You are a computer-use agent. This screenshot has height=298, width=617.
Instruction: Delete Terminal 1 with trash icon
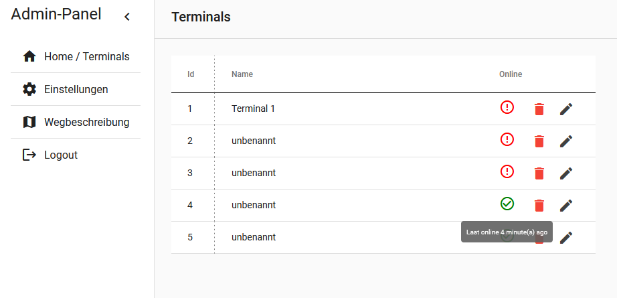pyautogui.click(x=539, y=108)
